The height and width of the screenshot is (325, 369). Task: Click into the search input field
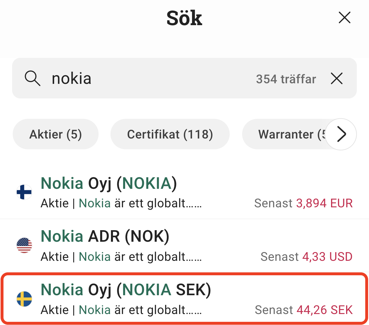[145, 78]
